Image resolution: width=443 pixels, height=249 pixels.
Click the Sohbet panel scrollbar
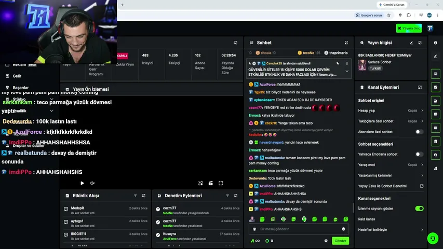[353, 208]
